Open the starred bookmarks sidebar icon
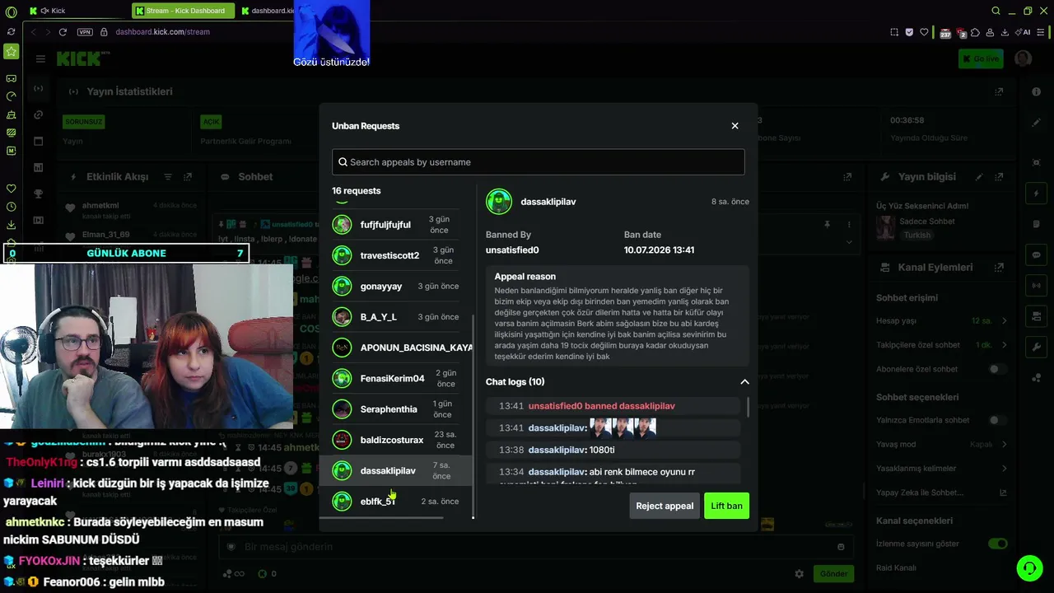The image size is (1054, 593). pyautogui.click(x=11, y=52)
